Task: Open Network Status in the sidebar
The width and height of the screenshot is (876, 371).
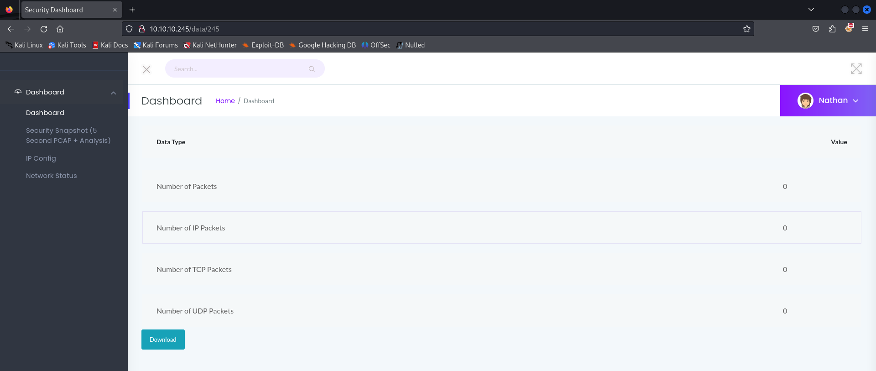Action: pos(51,176)
